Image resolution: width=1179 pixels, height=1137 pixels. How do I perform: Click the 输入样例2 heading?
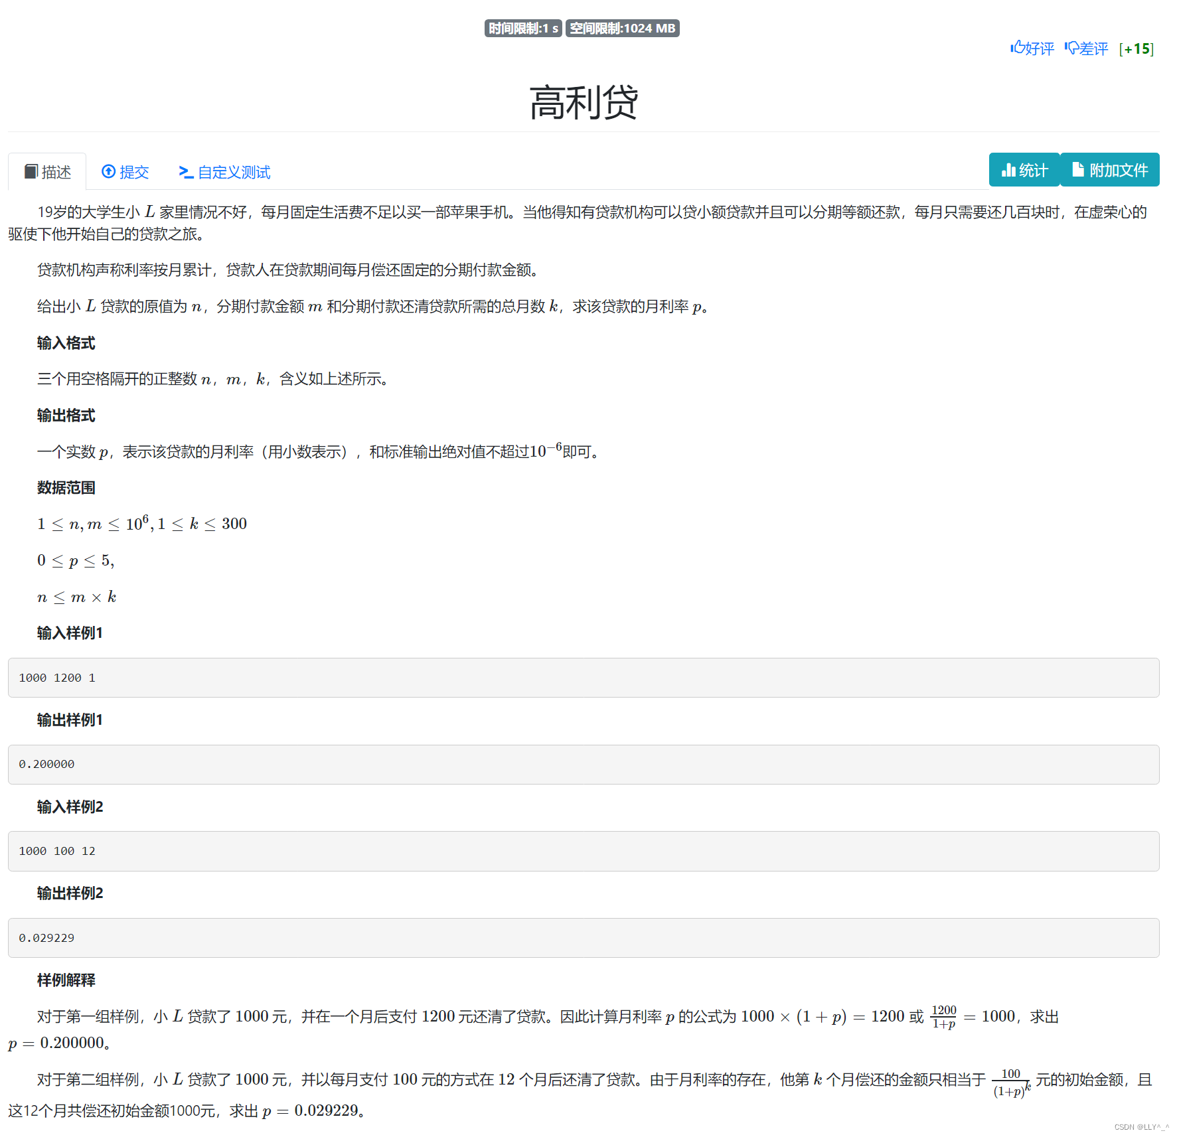(x=70, y=807)
